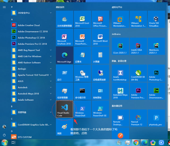Open Adobe Premiere Pro tile
170x146 pixels.
(x=138, y=91)
